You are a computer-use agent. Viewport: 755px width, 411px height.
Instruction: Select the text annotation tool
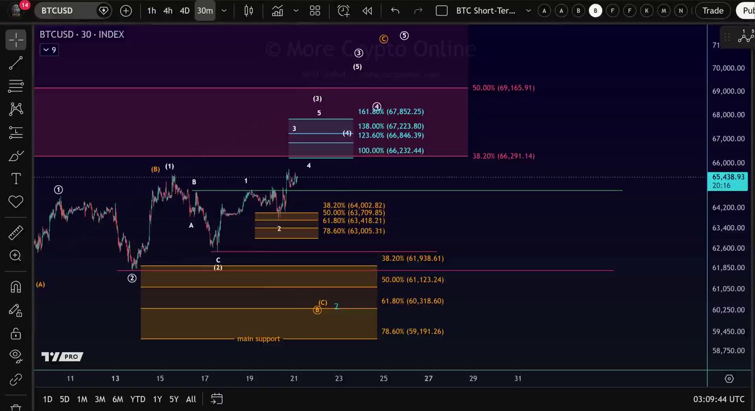(16, 179)
